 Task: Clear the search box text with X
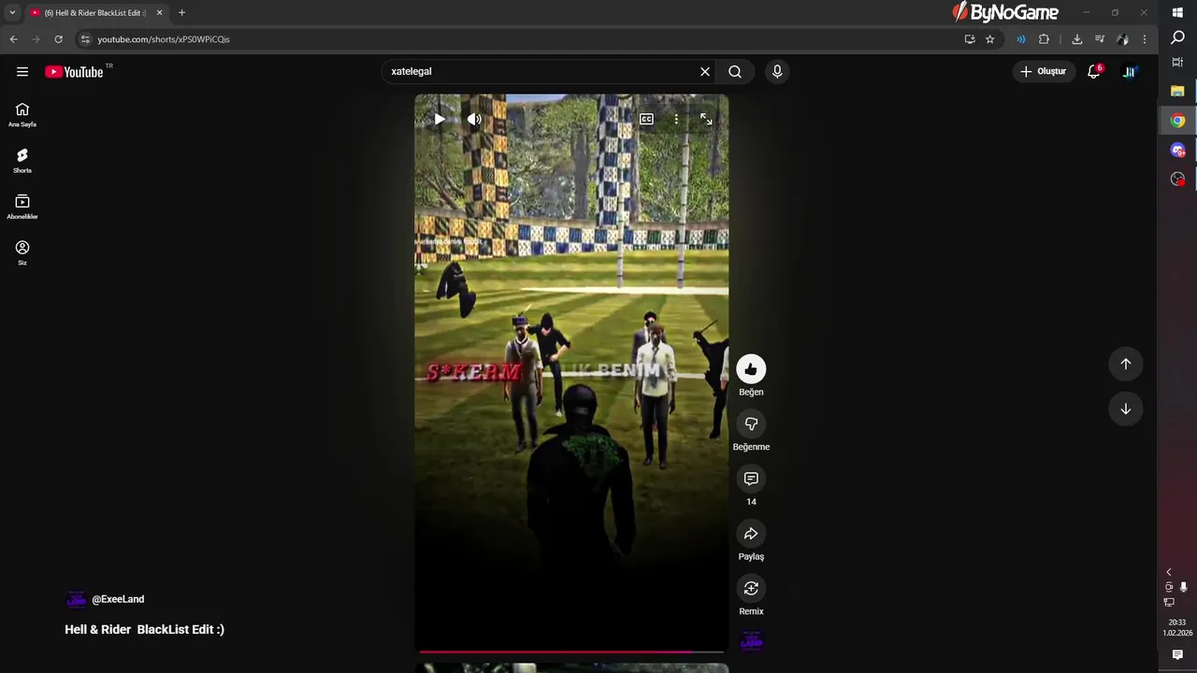(x=705, y=72)
